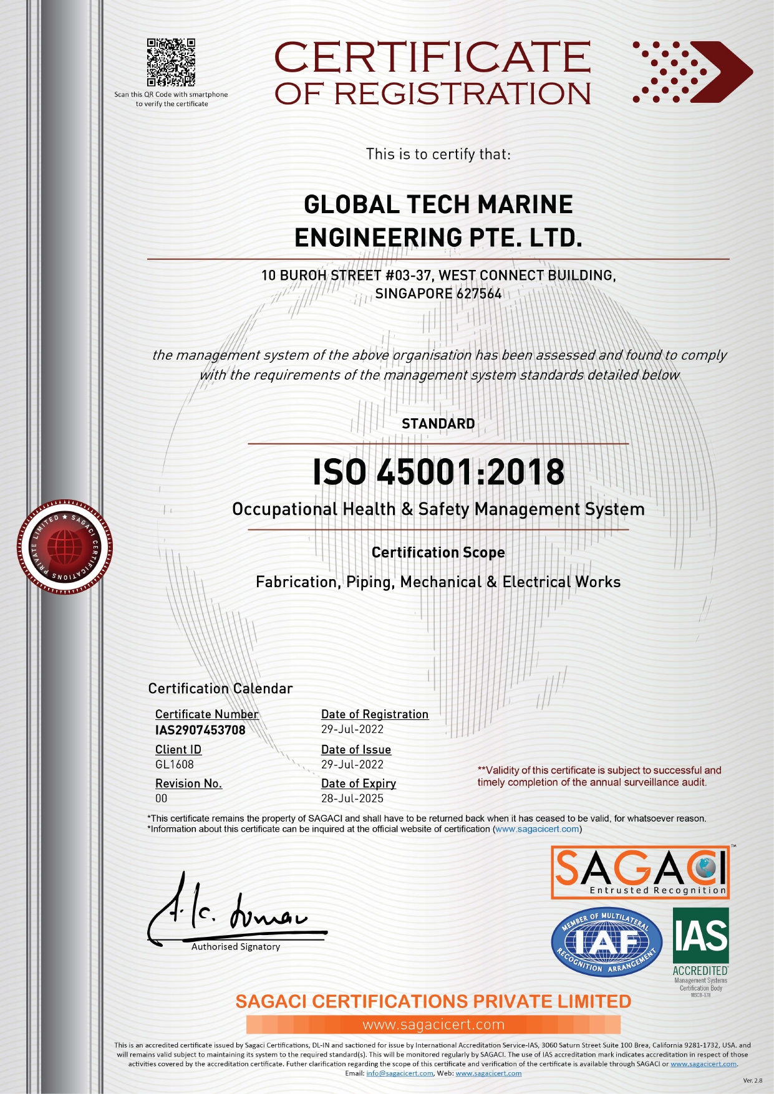Click the 'Date of Registration' label
Image resolution: width=774 pixels, height=1094 pixels.
pyautogui.click(x=375, y=714)
